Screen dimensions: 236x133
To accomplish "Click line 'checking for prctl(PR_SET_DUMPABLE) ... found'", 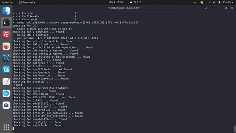I will coord(48,113).
